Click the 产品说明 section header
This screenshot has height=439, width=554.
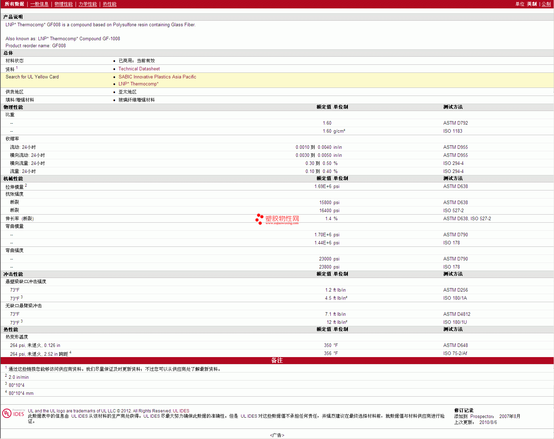tap(13, 17)
